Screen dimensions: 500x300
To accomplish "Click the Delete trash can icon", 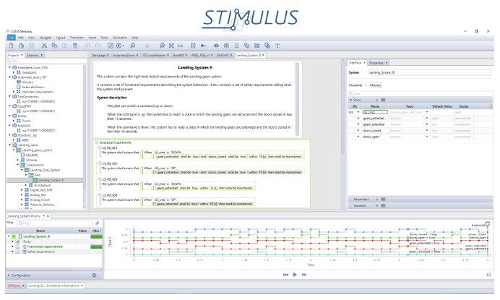I will [75, 46].
